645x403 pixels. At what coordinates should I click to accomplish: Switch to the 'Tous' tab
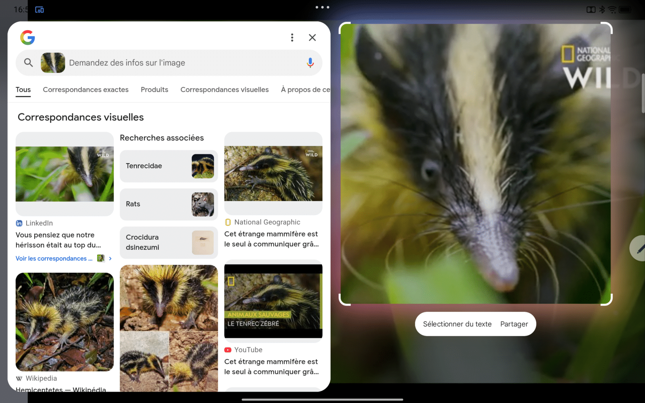click(23, 89)
